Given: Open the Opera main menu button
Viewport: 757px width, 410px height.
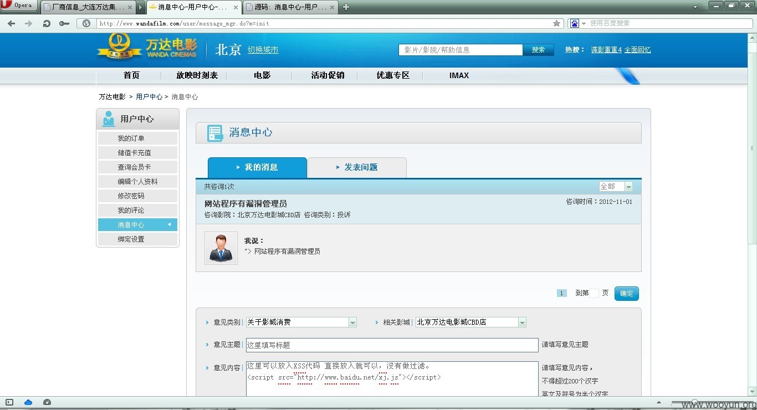Looking at the screenshot, I should [19, 6].
